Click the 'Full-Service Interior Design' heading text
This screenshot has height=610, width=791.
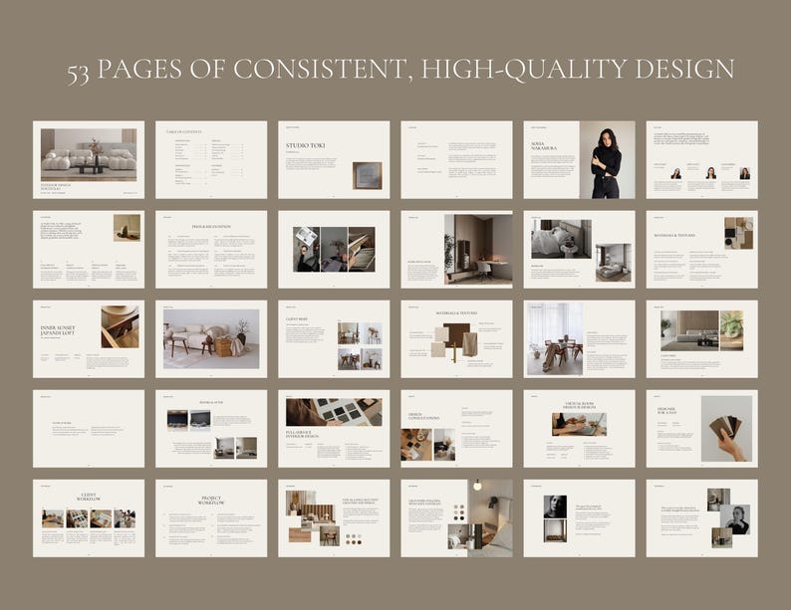click(x=302, y=434)
